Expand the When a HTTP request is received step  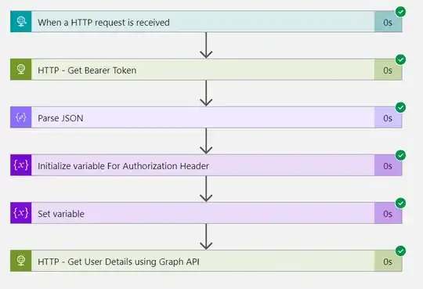click(x=206, y=22)
